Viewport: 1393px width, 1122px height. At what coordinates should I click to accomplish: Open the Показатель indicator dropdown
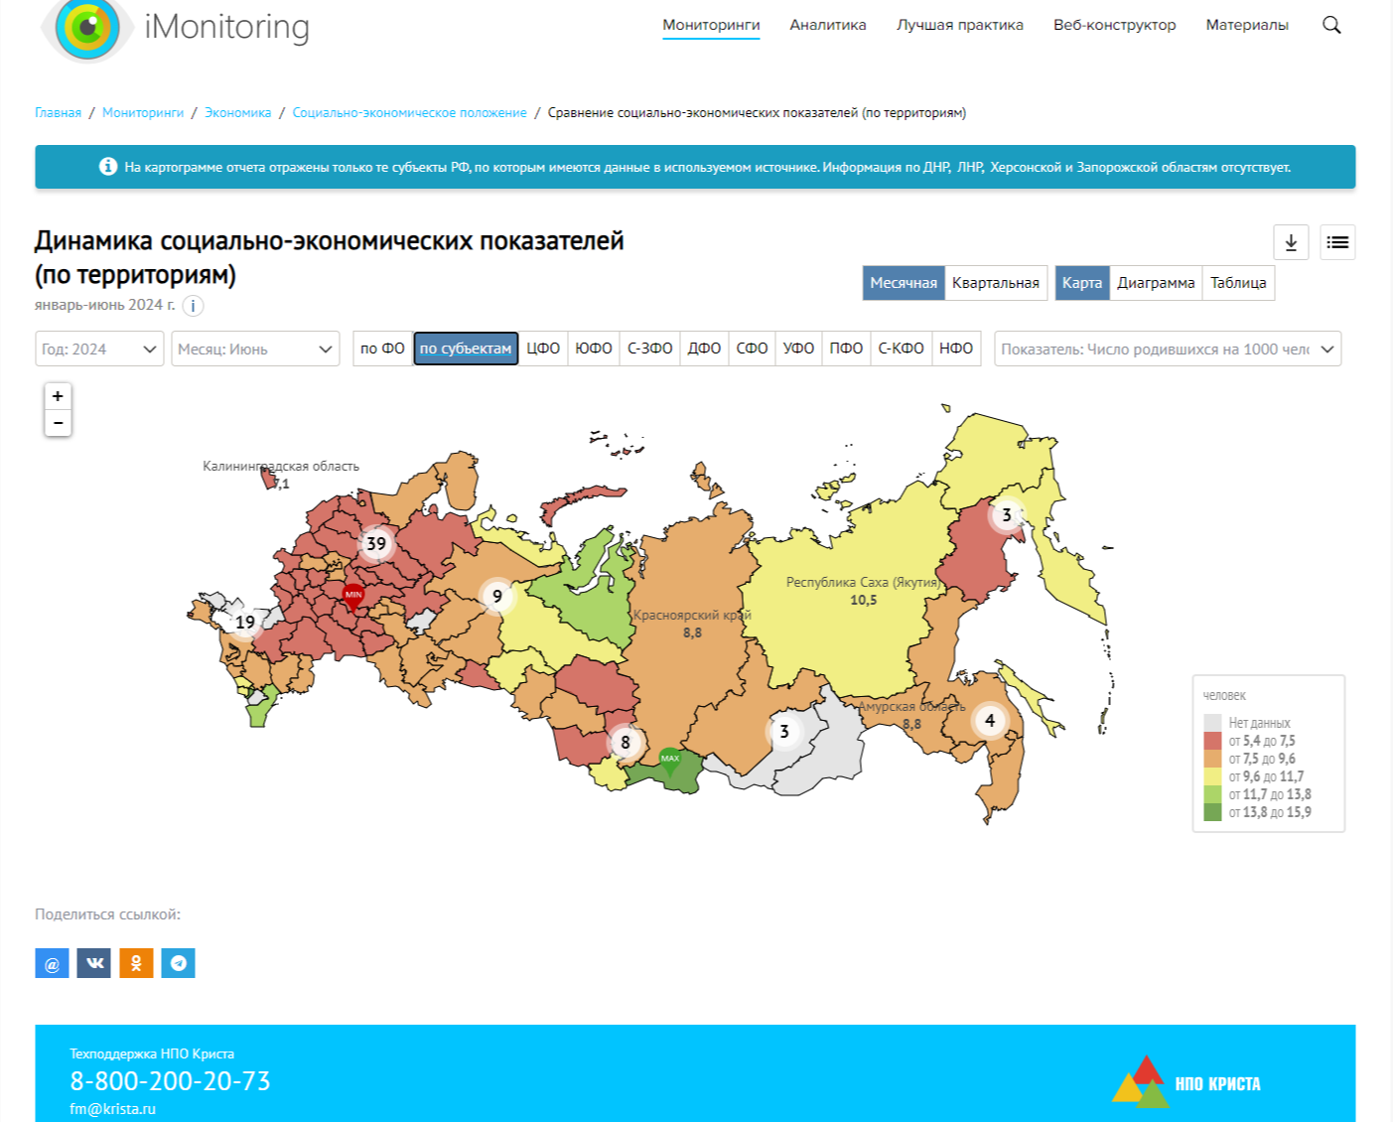1167,350
